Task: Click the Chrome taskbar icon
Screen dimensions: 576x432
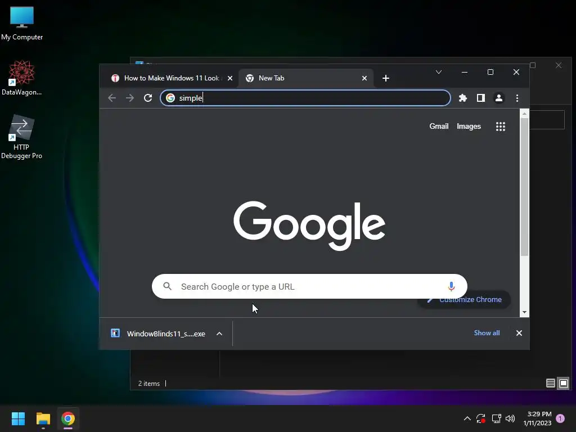Action: coord(68,418)
